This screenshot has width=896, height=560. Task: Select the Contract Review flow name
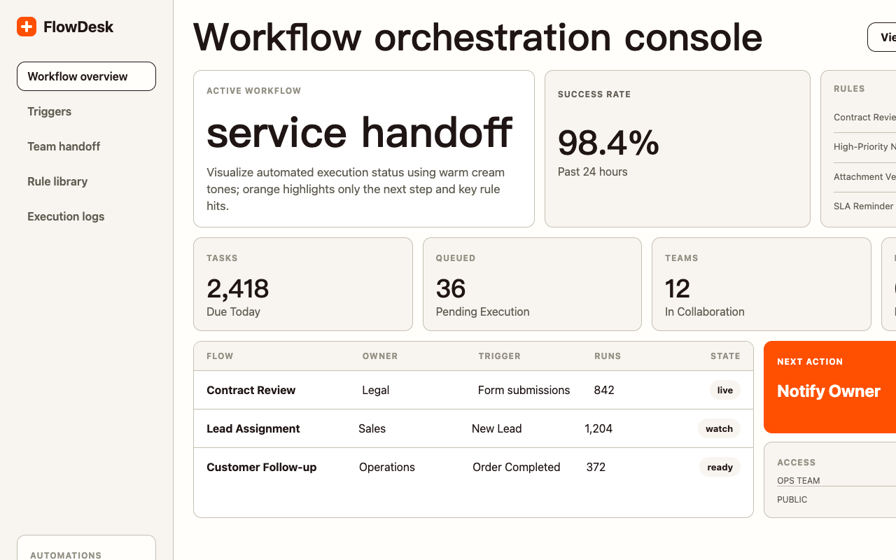coord(251,390)
